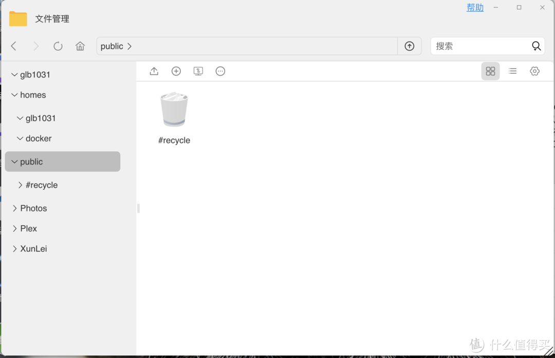This screenshot has width=555, height=358.
Task: Go to home directory via house icon
Action: pyautogui.click(x=80, y=46)
